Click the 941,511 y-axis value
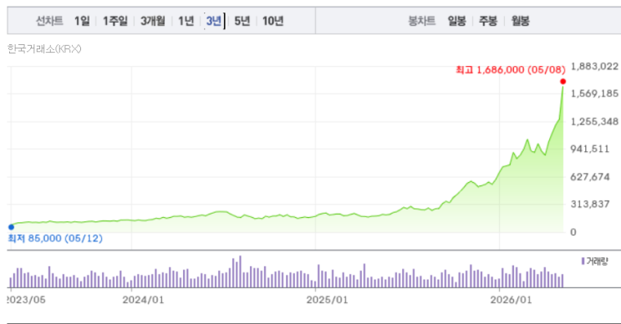The image size is (621, 324). [590, 149]
